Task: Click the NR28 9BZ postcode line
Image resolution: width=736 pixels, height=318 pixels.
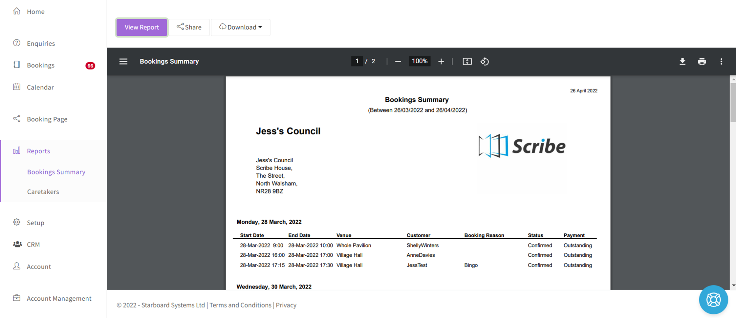Action: click(270, 191)
